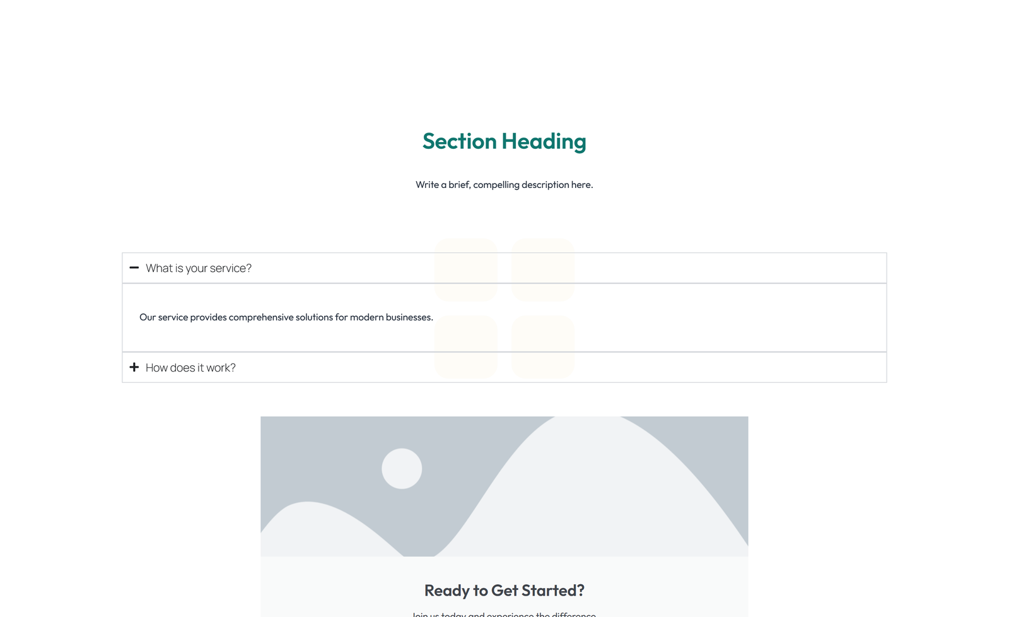The height and width of the screenshot is (617, 1009).
Task: Click "Join us today and experience the difference"
Action: (x=504, y=614)
